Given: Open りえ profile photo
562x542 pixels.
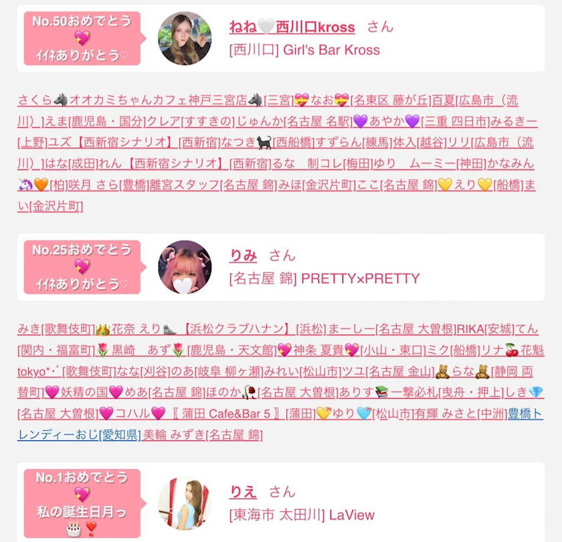Looking at the screenshot, I should pyautogui.click(x=185, y=503).
